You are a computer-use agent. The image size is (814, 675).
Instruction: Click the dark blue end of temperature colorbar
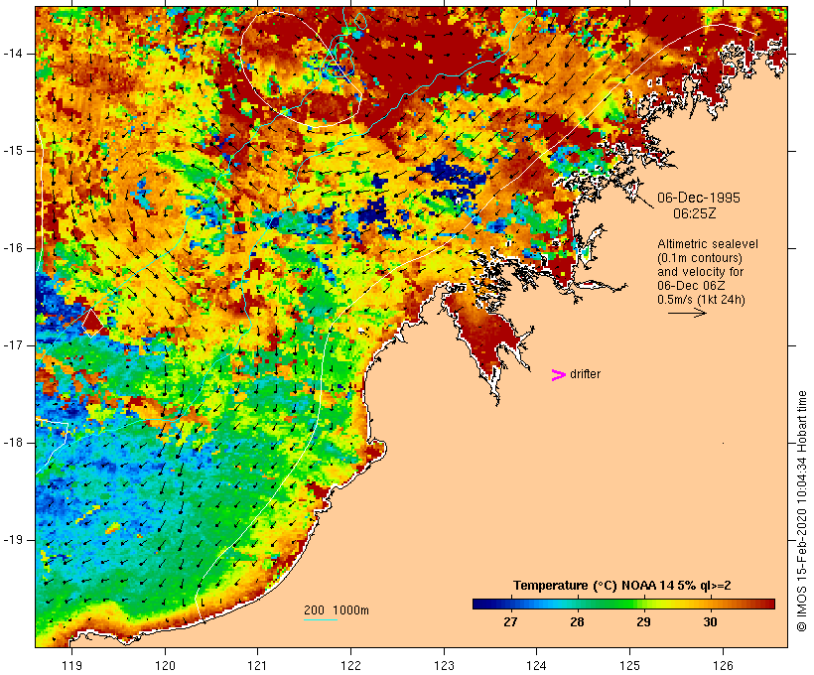pyautogui.click(x=482, y=604)
